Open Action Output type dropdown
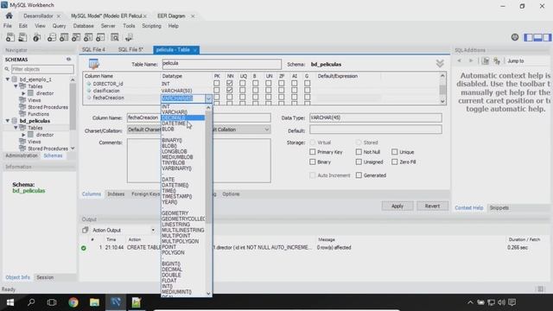The width and height of the screenshot is (553, 311). (x=153, y=230)
